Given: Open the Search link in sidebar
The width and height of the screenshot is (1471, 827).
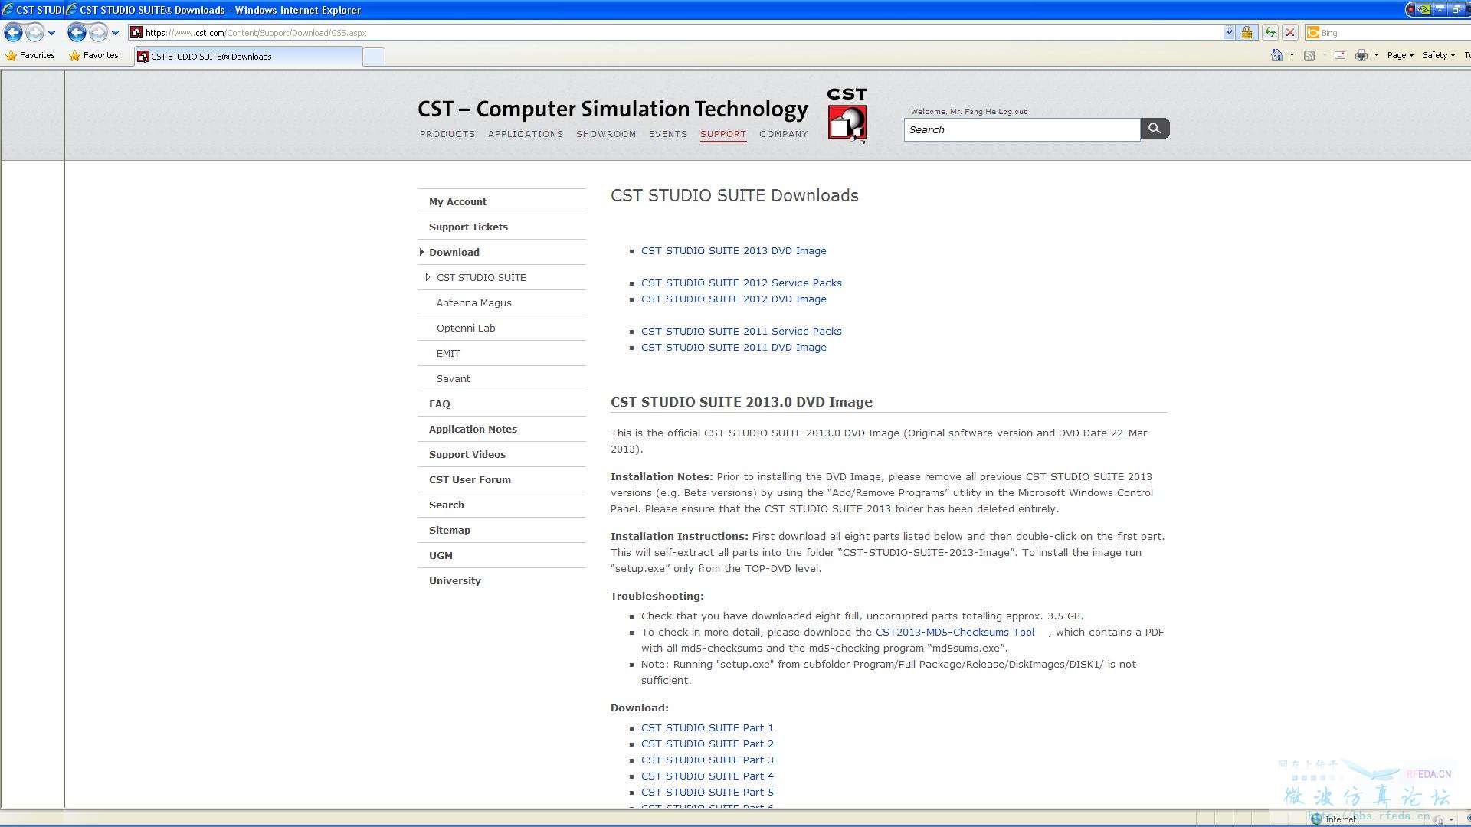Looking at the screenshot, I should click(x=447, y=505).
